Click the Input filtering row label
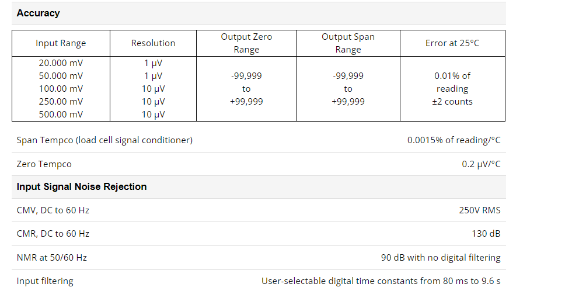Image resolution: width=579 pixels, height=308 pixels. click(45, 281)
